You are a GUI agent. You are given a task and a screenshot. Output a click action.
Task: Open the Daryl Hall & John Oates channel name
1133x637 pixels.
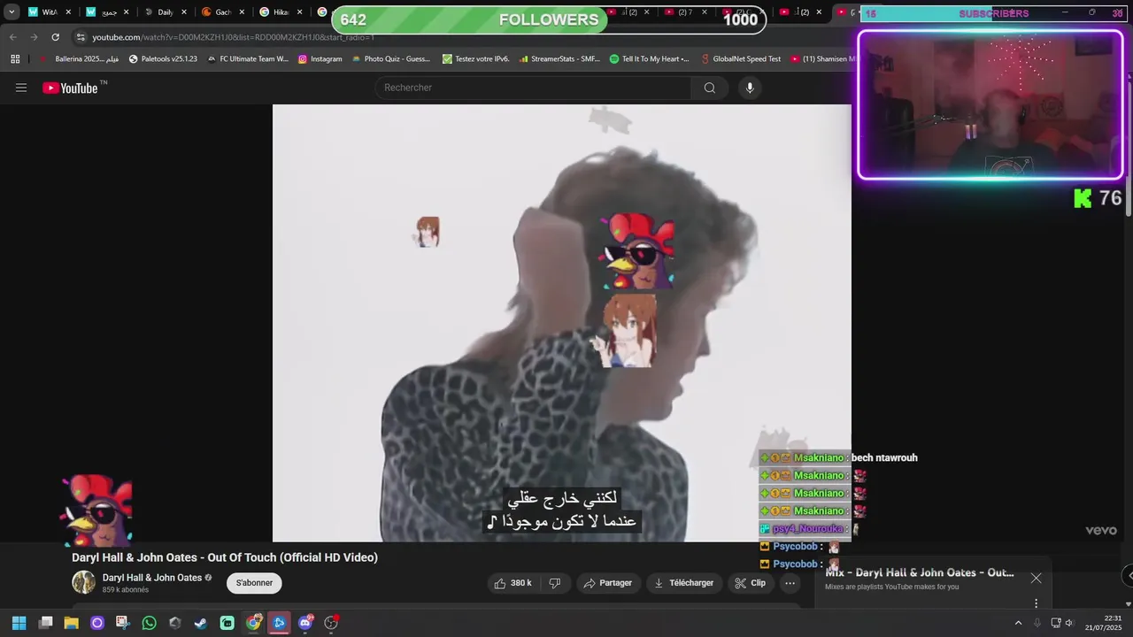152,578
